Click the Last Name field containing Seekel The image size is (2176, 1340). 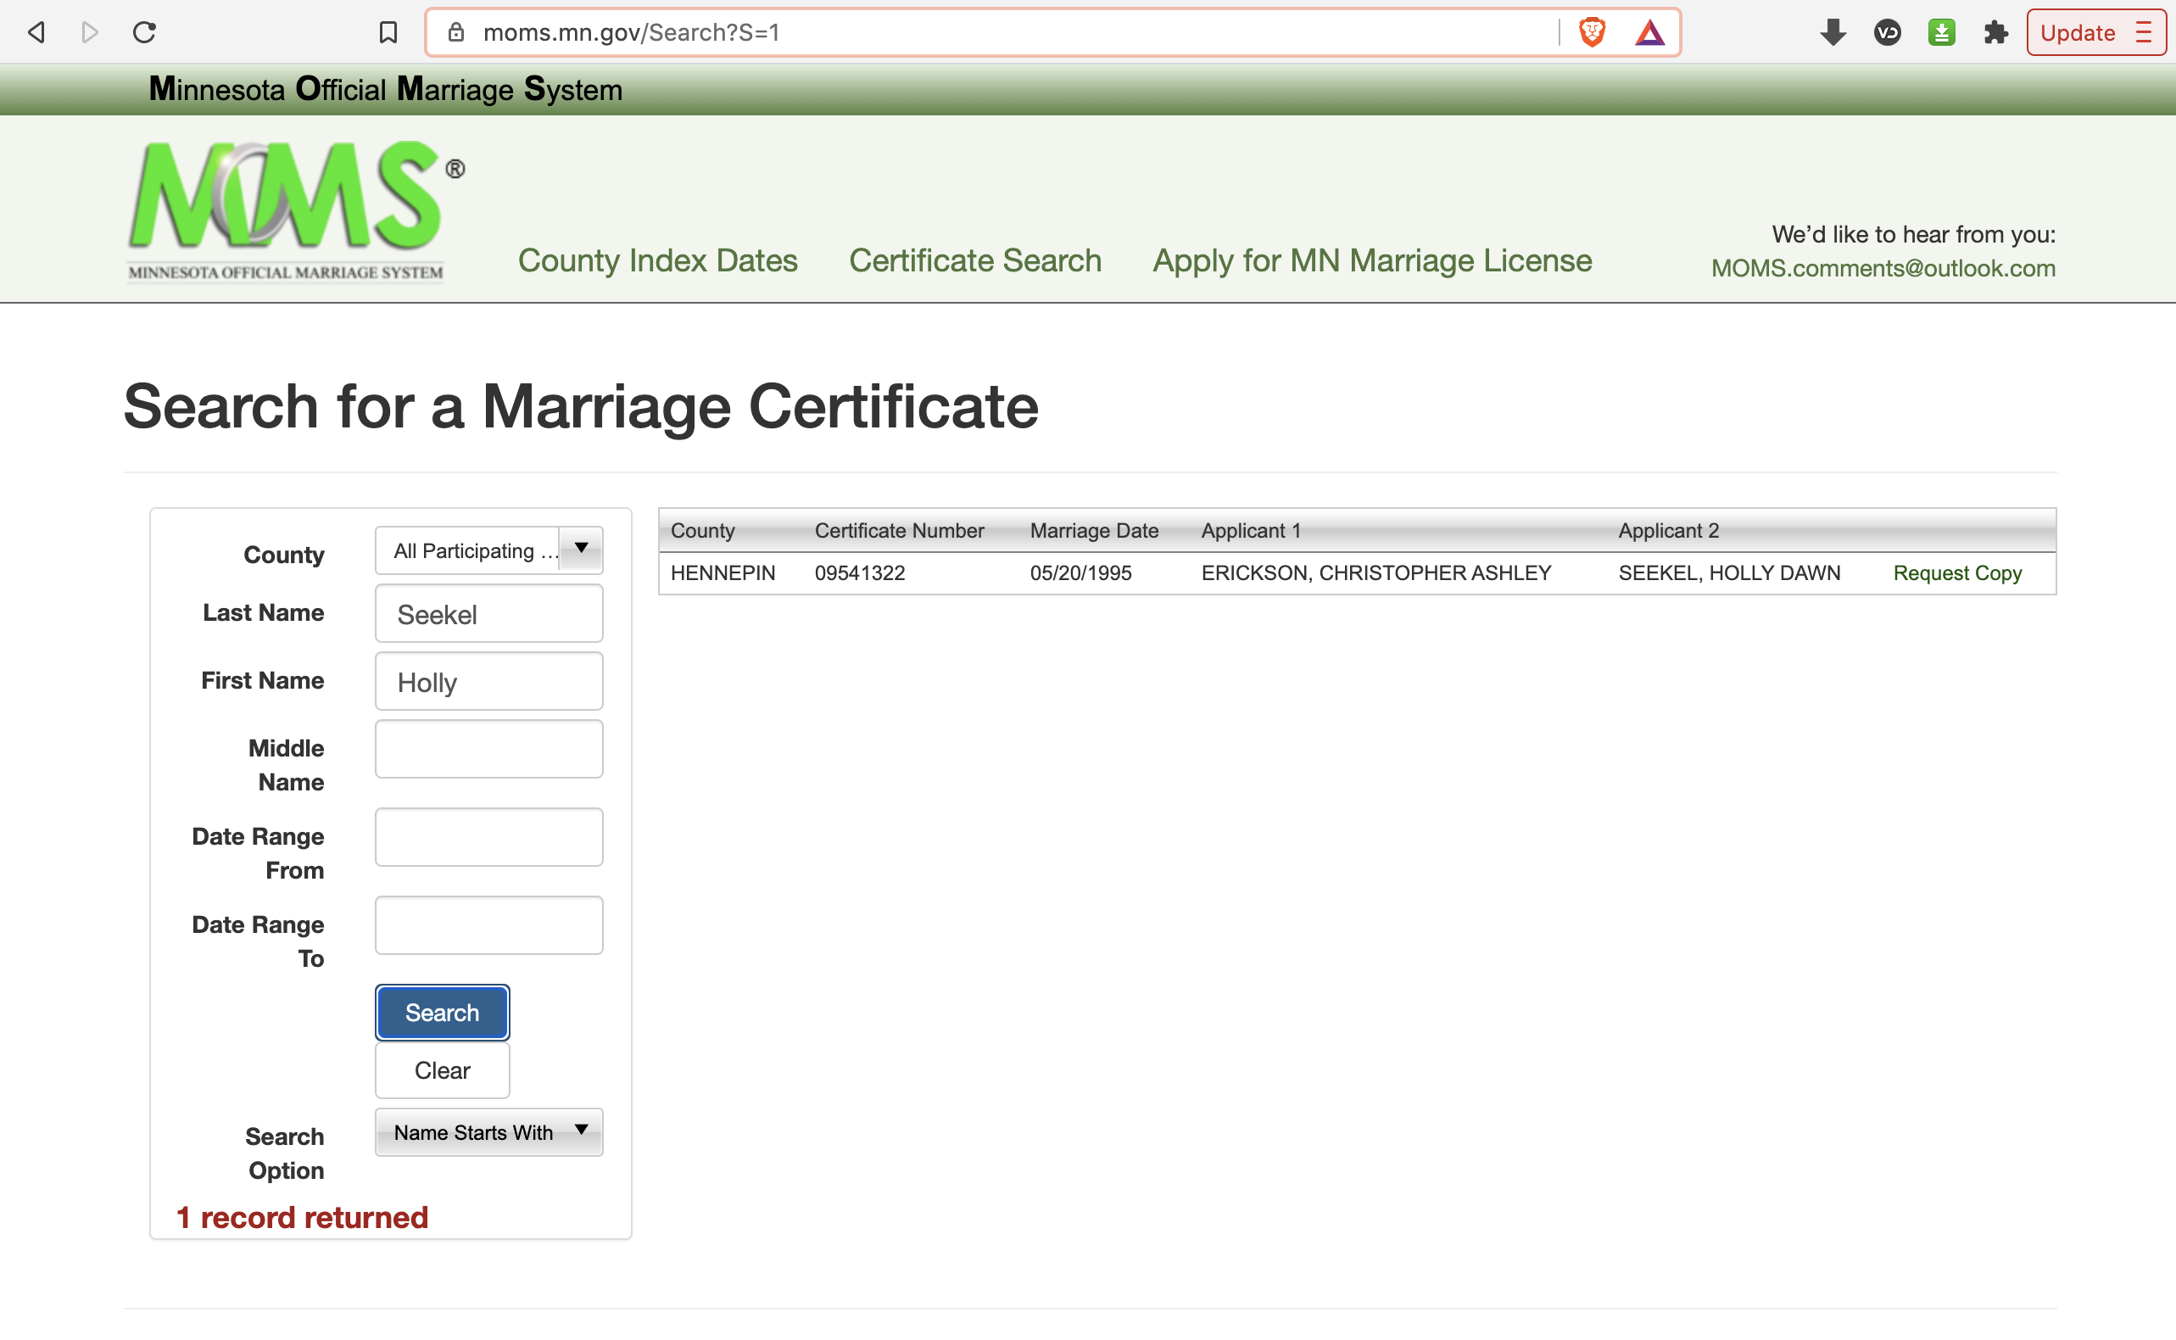click(489, 613)
